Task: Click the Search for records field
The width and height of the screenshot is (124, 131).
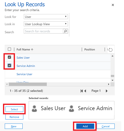Action: click(x=43, y=31)
